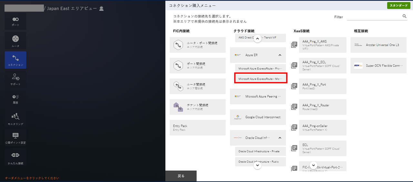This screenshot has height=182, width=413.
Task: Select ルータ・ポート間接続 card
Action: click(198, 45)
